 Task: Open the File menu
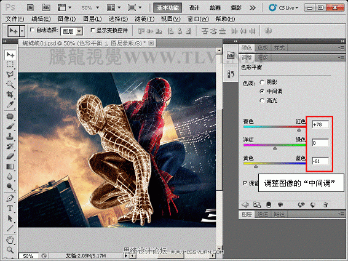pos(15,19)
